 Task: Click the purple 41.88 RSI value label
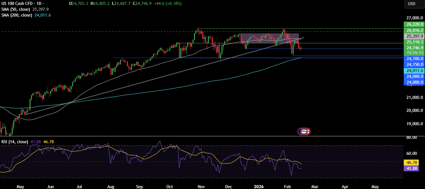(x=414, y=168)
